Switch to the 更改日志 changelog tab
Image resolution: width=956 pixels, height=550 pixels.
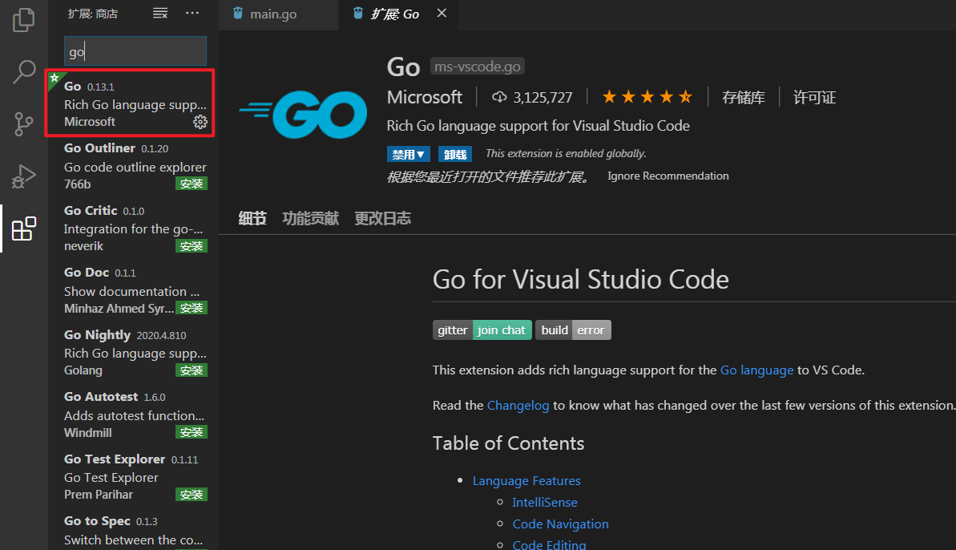click(383, 218)
